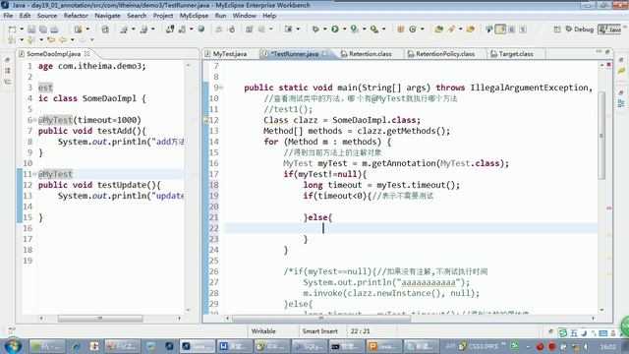Toggle Block Selection Mode toolbar button
This screenshot has height=354, width=629.
point(512,29)
